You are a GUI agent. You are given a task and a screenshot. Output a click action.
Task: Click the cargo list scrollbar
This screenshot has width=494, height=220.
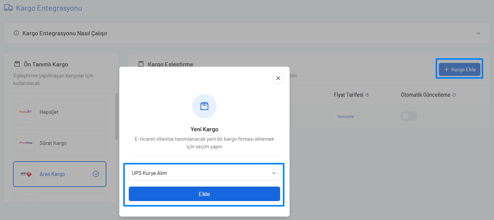(117, 117)
